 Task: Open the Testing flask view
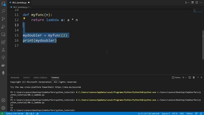(3, 50)
